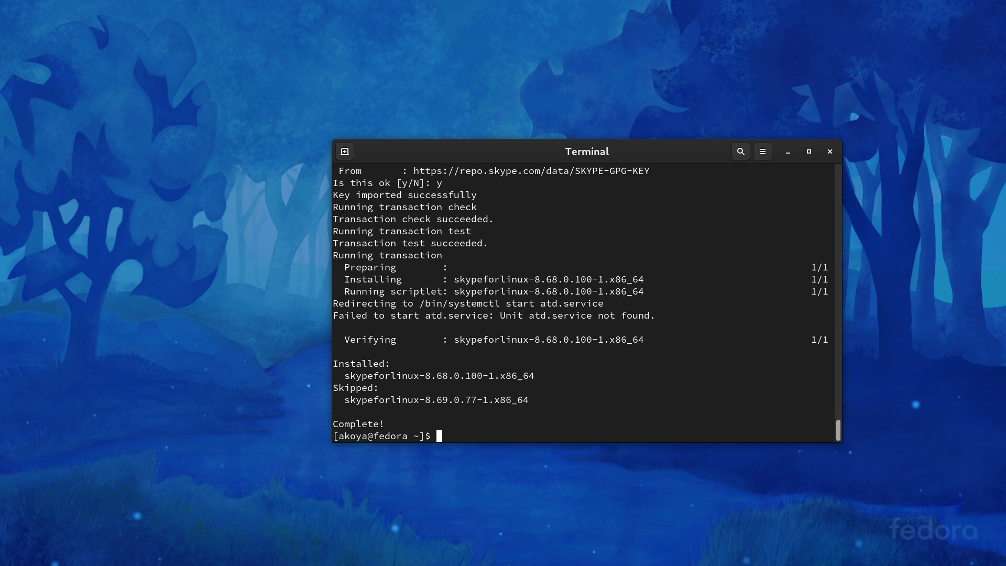
Task: Click the 'Skipped:' heading
Action: 355,388
